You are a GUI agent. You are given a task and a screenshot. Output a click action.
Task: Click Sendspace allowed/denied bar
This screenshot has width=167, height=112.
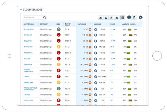(131, 35)
